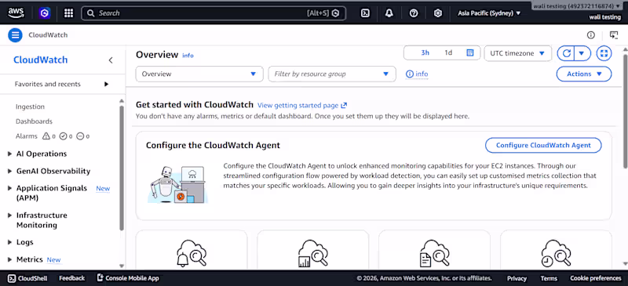Expand Application Signals (APM) section
The width and height of the screenshot is (628, 286).
(x=9, y=188)
